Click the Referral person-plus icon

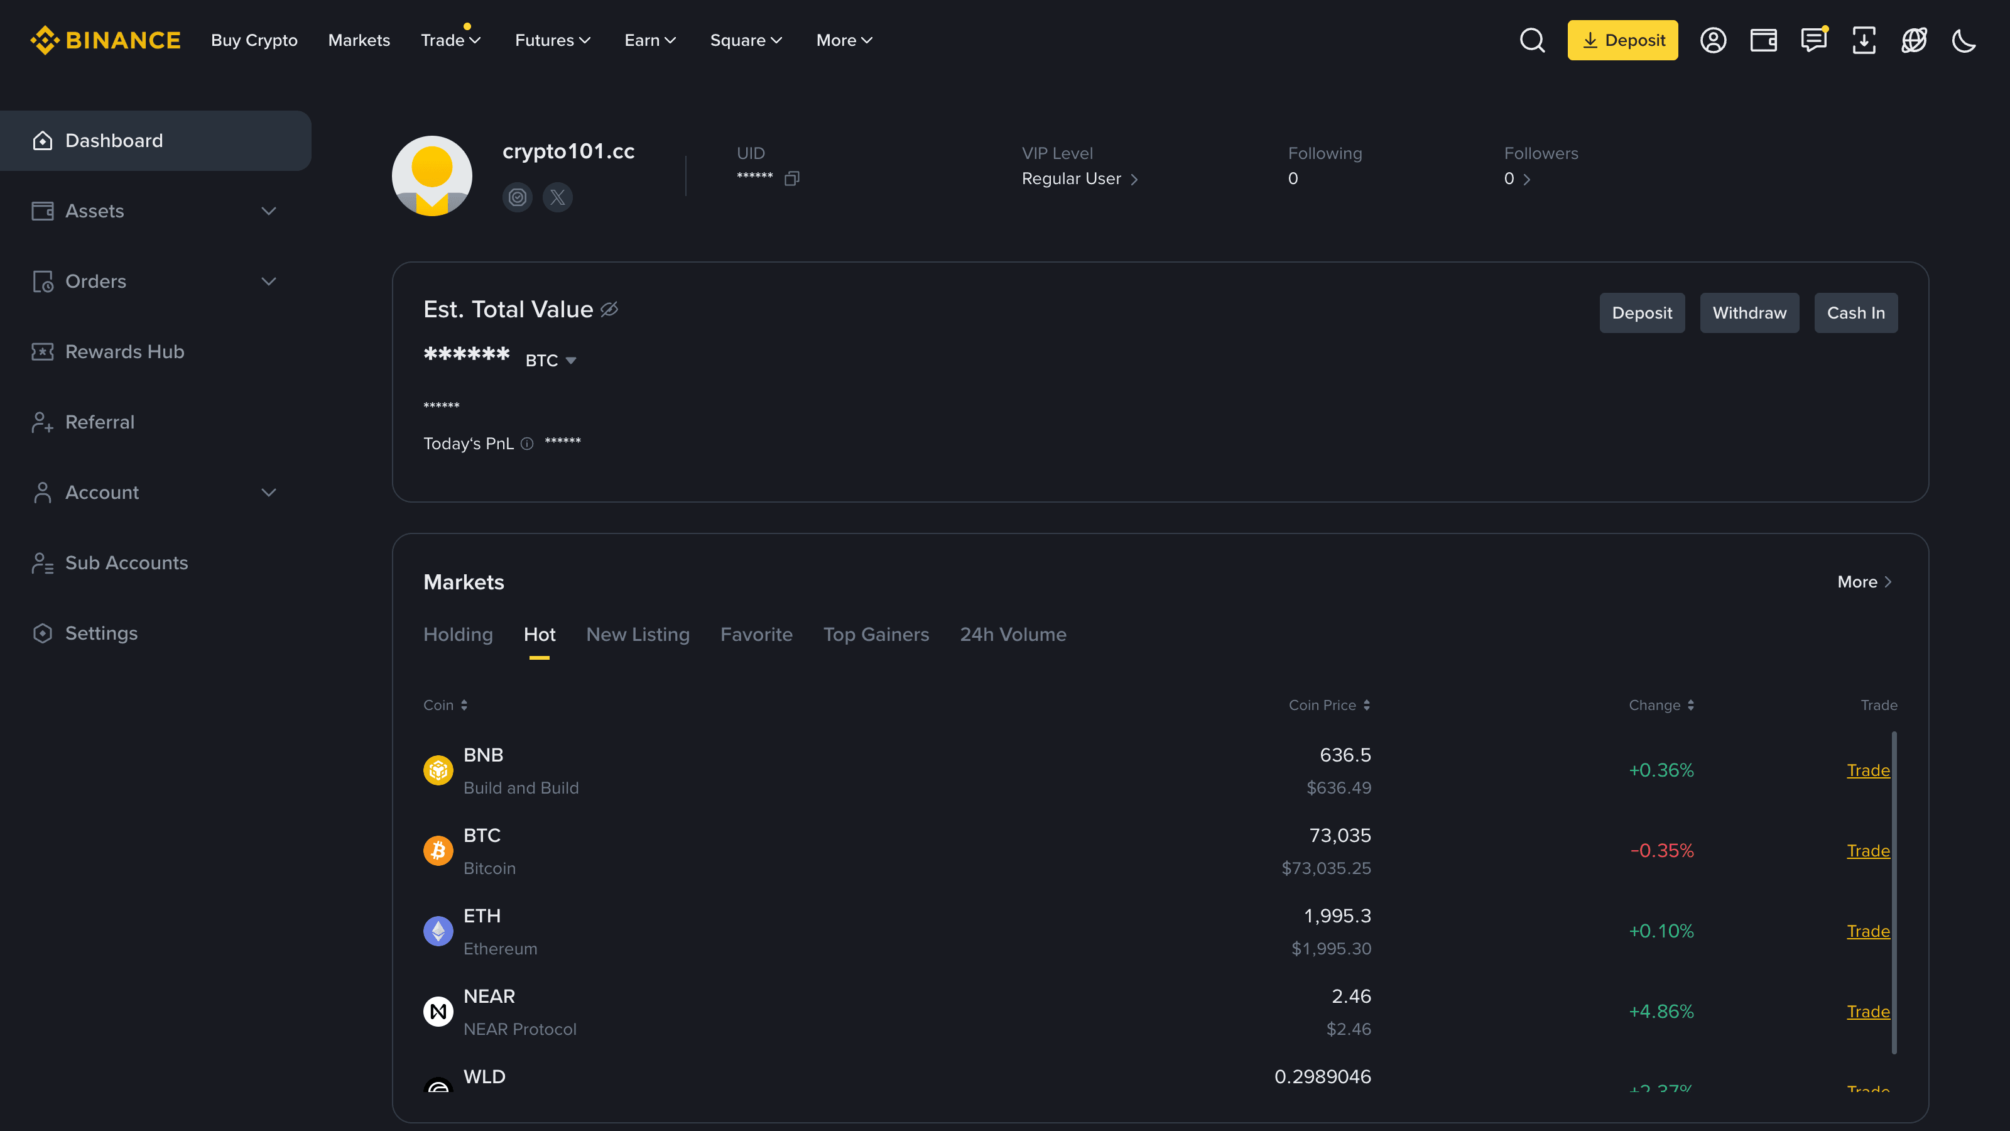pos(42,422)
